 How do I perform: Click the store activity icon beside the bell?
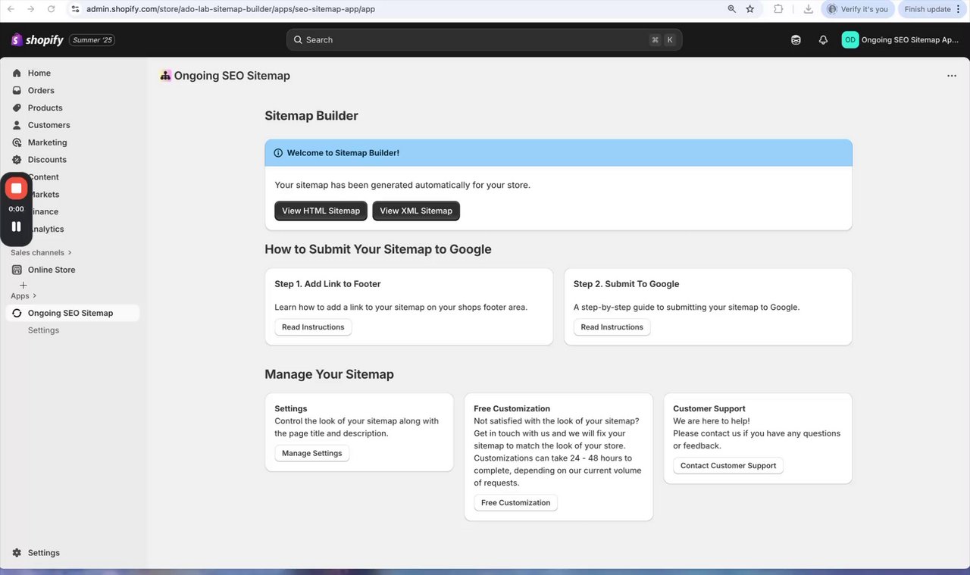[796, 40]
